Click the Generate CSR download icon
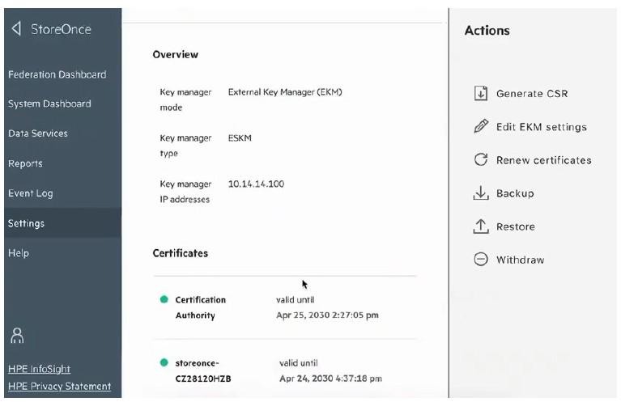Screen dimensions: 621x402 [481, 93]
